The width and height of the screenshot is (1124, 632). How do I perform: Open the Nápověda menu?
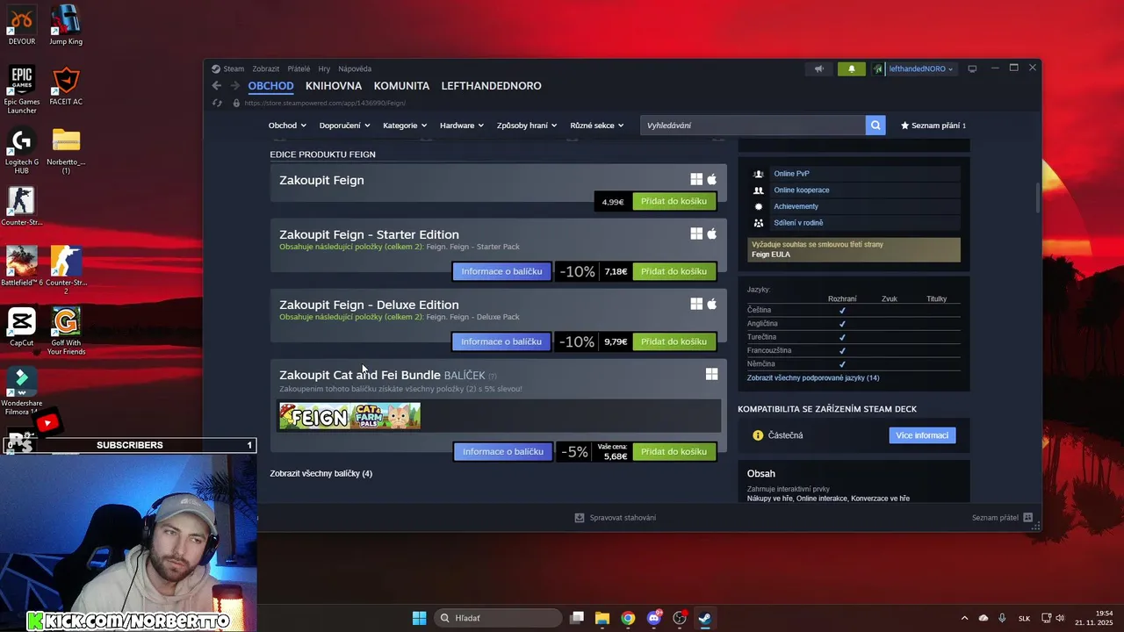[x=355, y=68]
